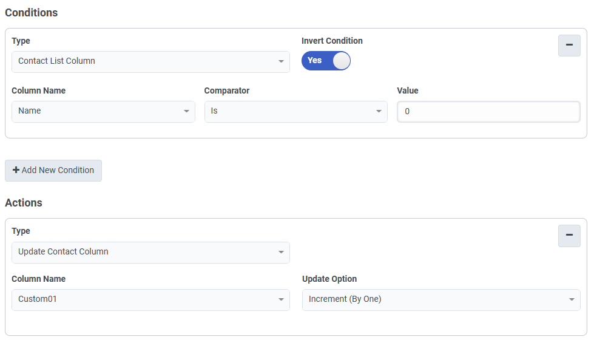This screenshot has width=597, height=348.
Task: Click the Actions section heading
Action: tap(24, 203)
